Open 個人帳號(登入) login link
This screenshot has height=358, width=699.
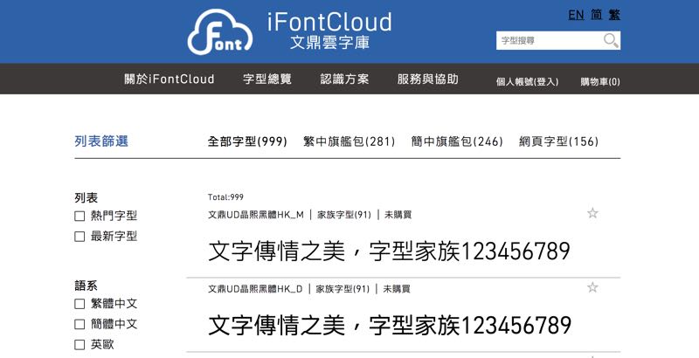[527, 82]
